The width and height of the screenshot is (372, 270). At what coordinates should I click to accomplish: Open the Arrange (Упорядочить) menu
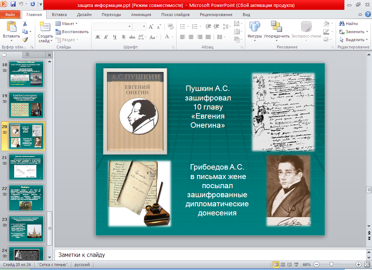276,31
